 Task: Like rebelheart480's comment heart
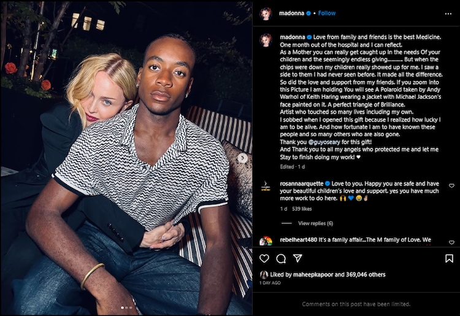452,242
